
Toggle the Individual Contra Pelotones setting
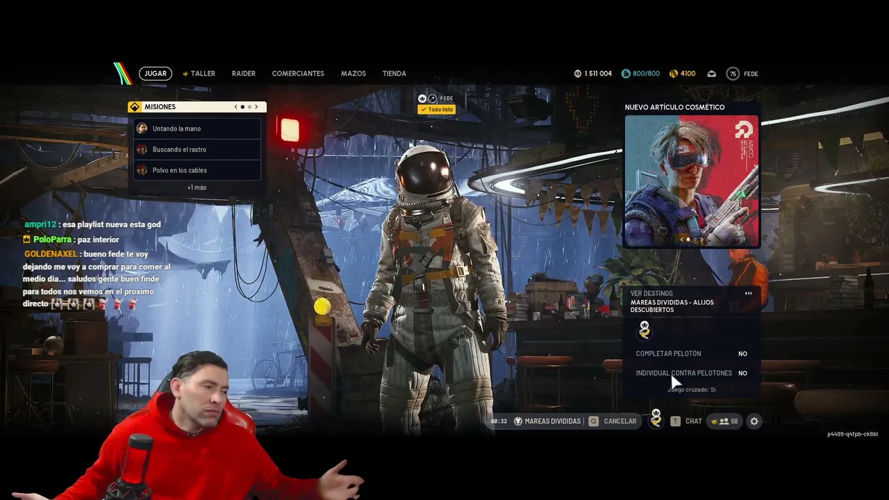click(x=692, y=373)
